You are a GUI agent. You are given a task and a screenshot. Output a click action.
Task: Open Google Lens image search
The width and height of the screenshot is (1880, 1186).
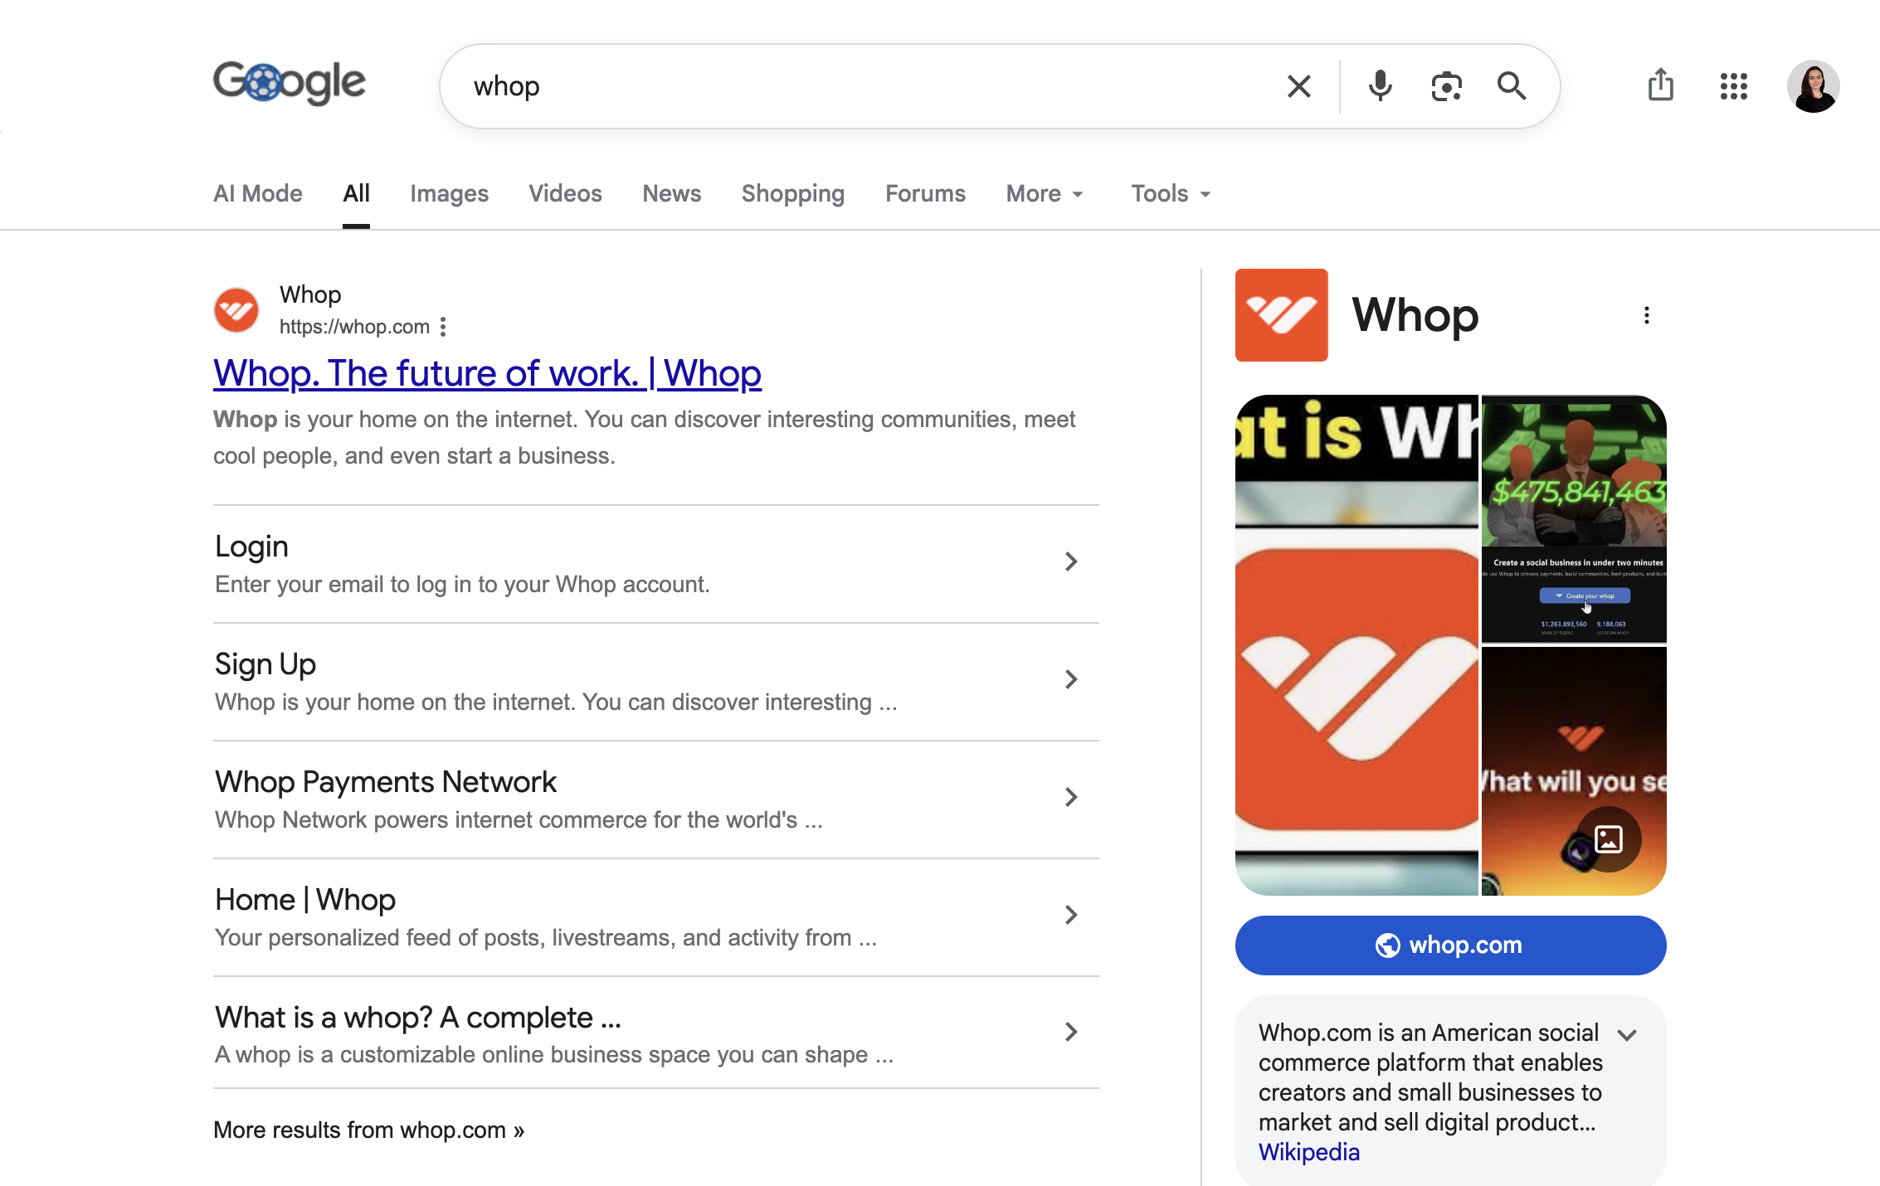pos(1446,86)
